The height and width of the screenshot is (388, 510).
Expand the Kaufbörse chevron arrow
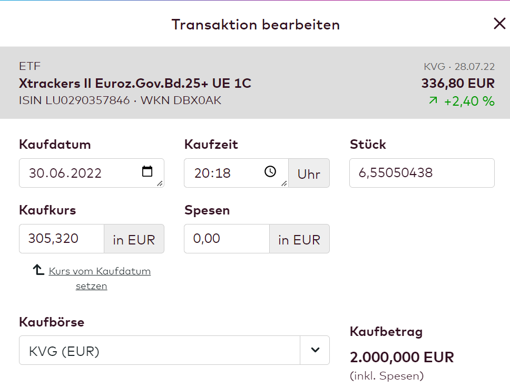pos(315,350)
